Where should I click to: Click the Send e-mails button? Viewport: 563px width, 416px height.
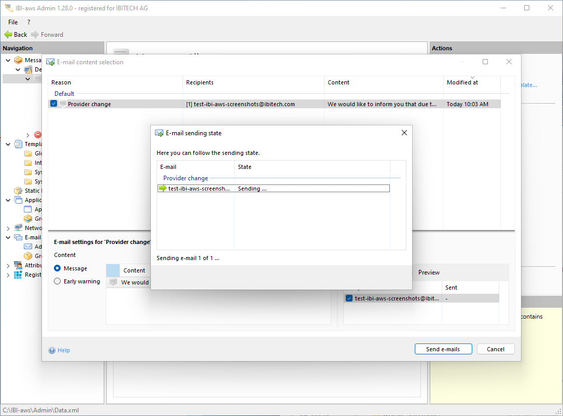click(x=443, y=349)
